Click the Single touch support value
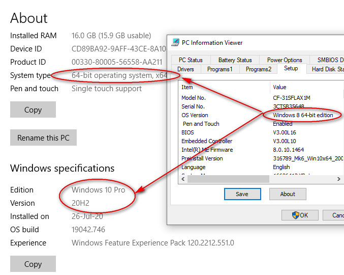The image size is (344, 275). coord(107,89)
